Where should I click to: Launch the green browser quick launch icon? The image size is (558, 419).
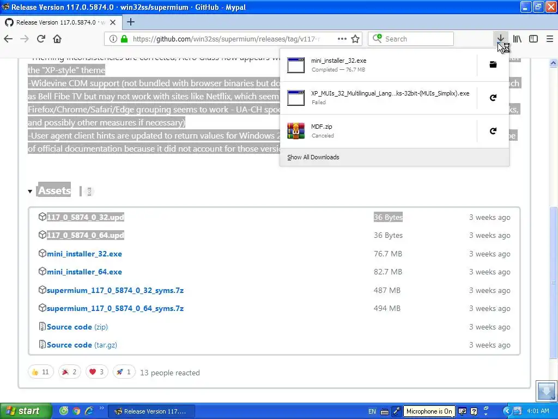coord(64,411)
